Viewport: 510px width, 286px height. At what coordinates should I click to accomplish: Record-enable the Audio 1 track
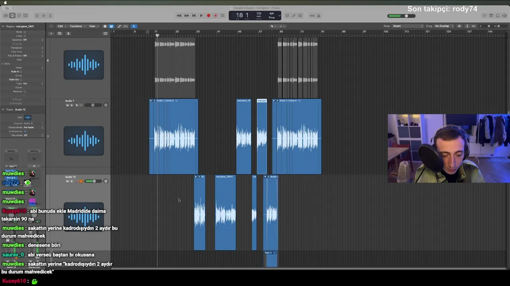click(77, 105)
